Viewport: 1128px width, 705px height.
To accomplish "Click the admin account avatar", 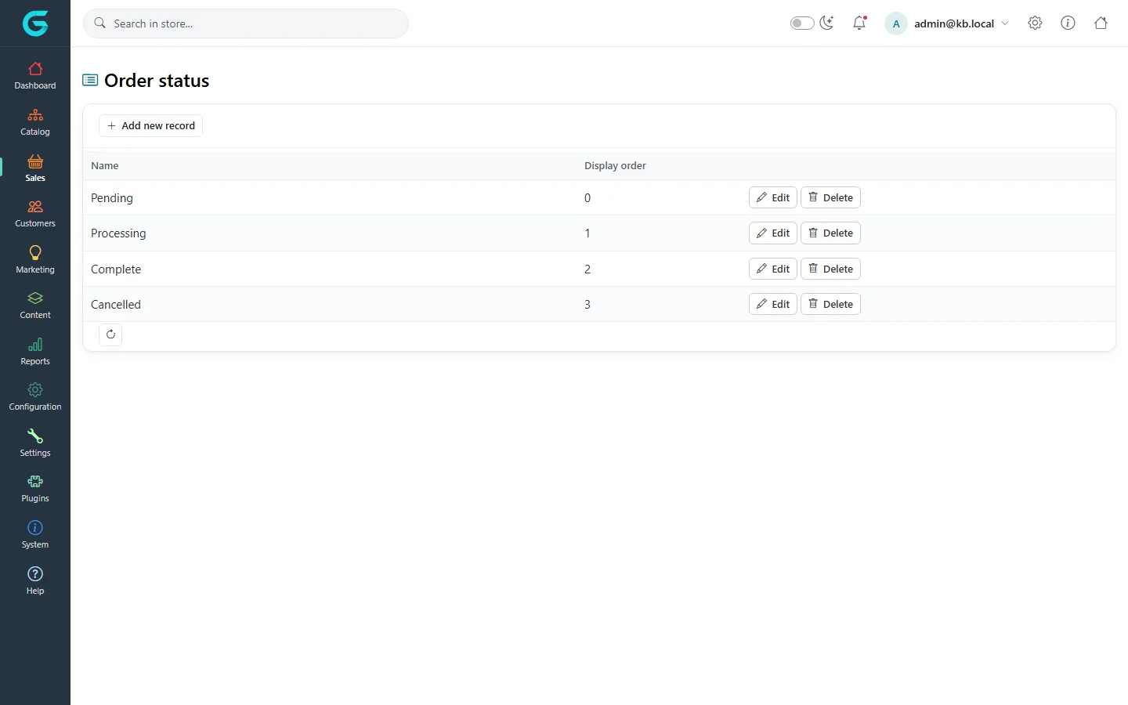I will [896, 23].
